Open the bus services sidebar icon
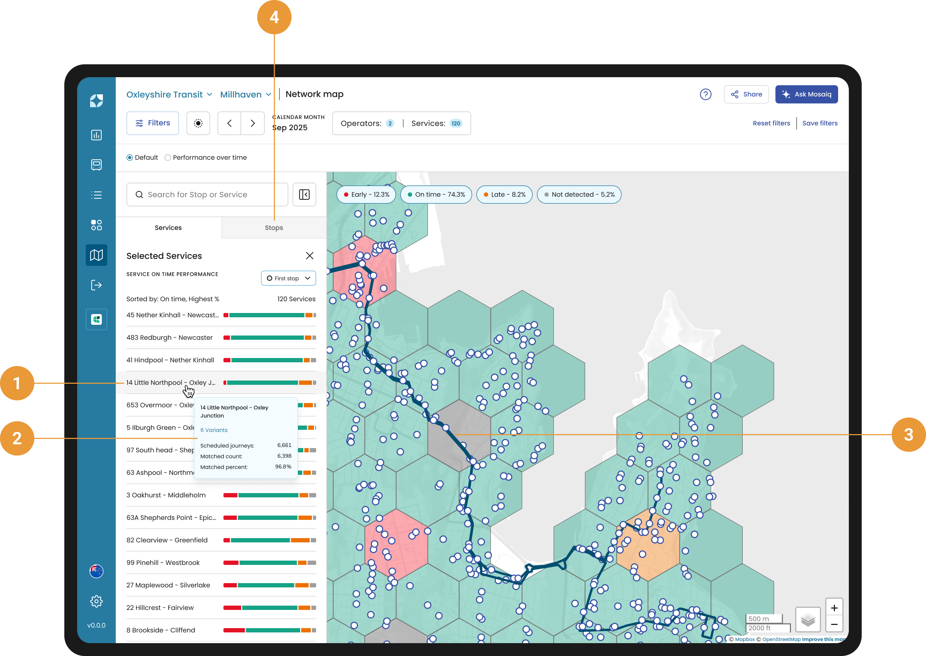The height and width of the screenshot is (656, 926). tap(96, 165)
